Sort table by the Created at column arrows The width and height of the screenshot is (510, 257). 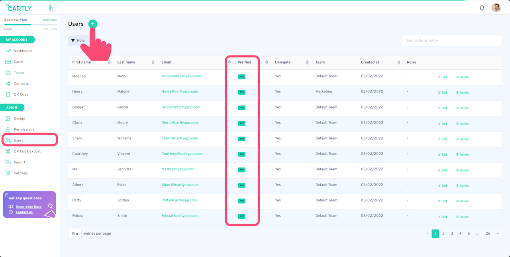[x=398, y=62]
